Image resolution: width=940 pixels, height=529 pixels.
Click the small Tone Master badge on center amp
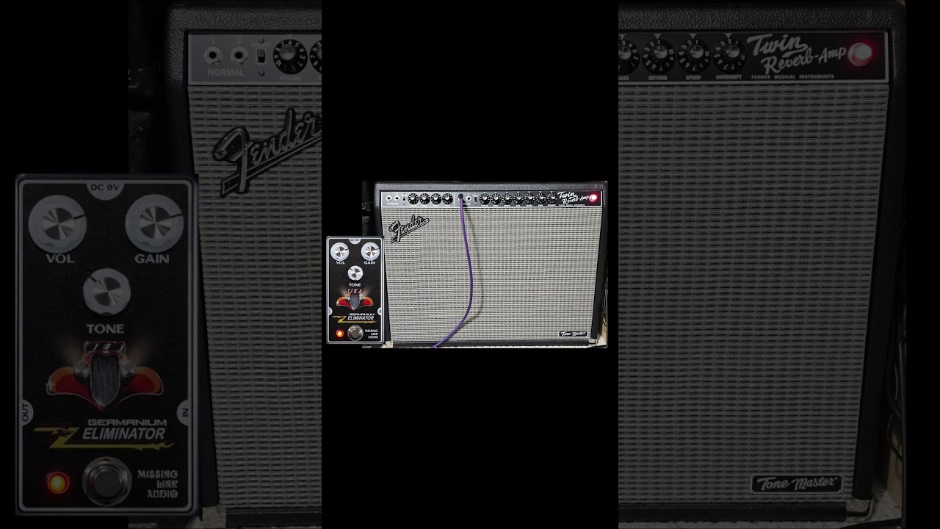(573, 334)
